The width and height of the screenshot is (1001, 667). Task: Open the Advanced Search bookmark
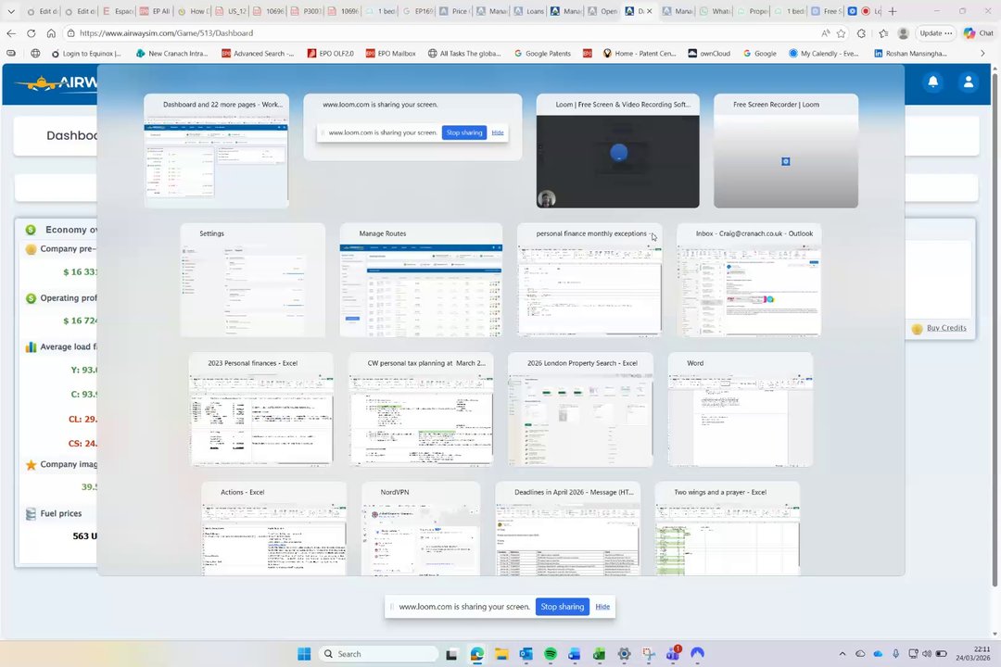click(x=258, y=54)
